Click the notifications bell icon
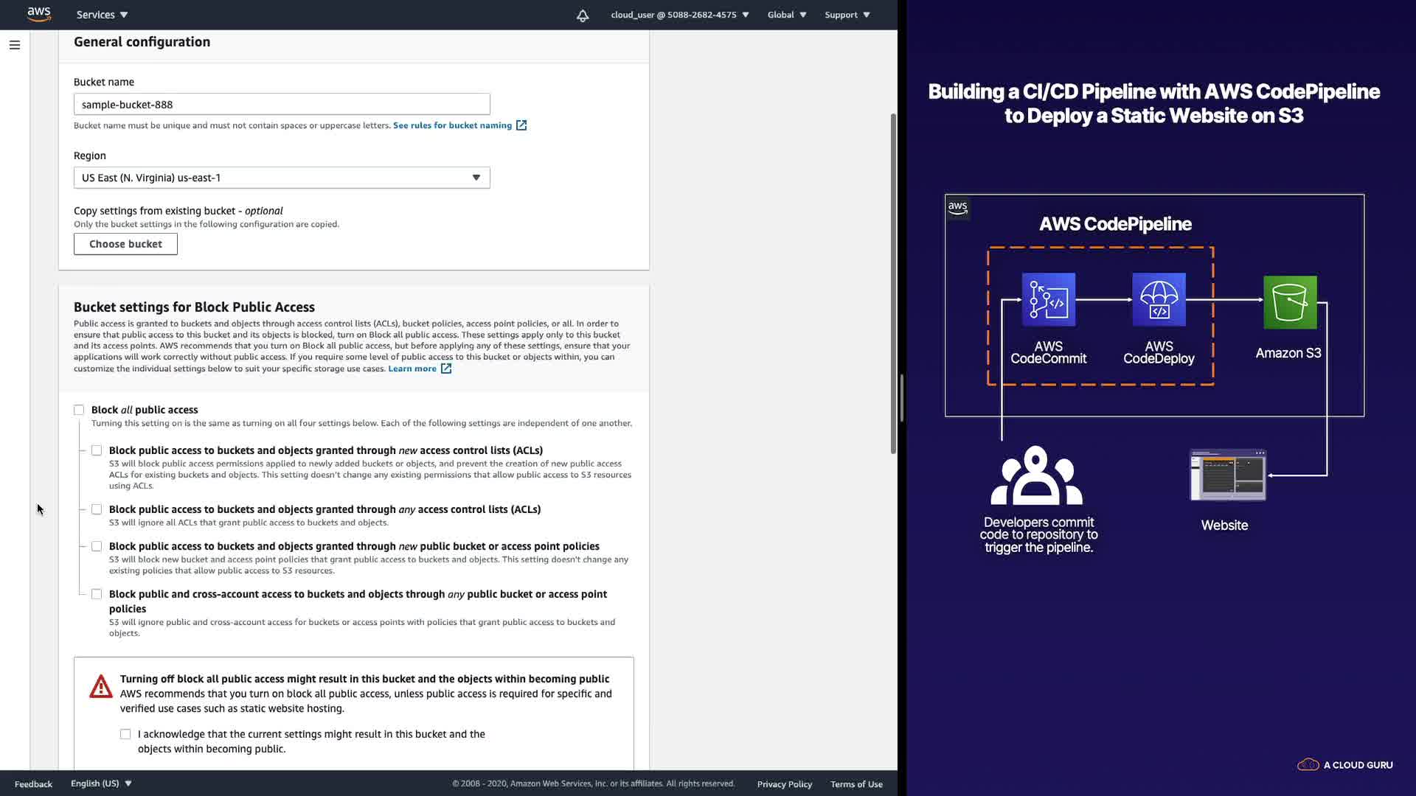 click(583, 15)
